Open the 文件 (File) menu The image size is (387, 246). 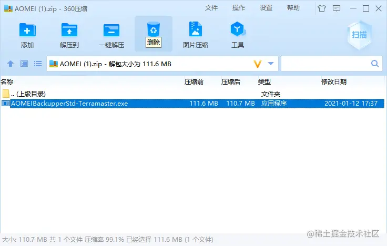pyautogui.click(x=211, y=8)
